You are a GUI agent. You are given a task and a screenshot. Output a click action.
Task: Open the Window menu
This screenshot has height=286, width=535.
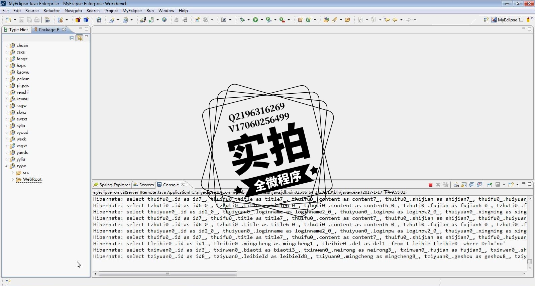tap(166, 10)
